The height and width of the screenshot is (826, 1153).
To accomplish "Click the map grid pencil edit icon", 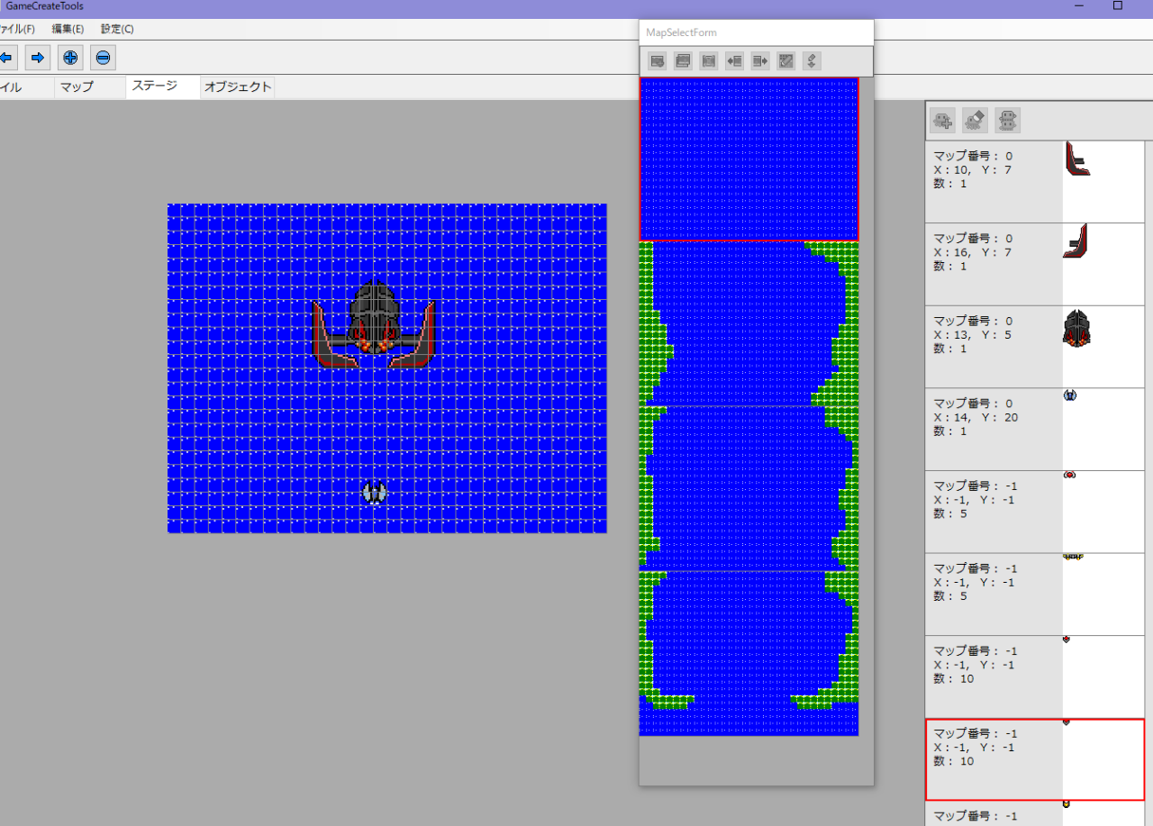I will click(x=786, y=61).
